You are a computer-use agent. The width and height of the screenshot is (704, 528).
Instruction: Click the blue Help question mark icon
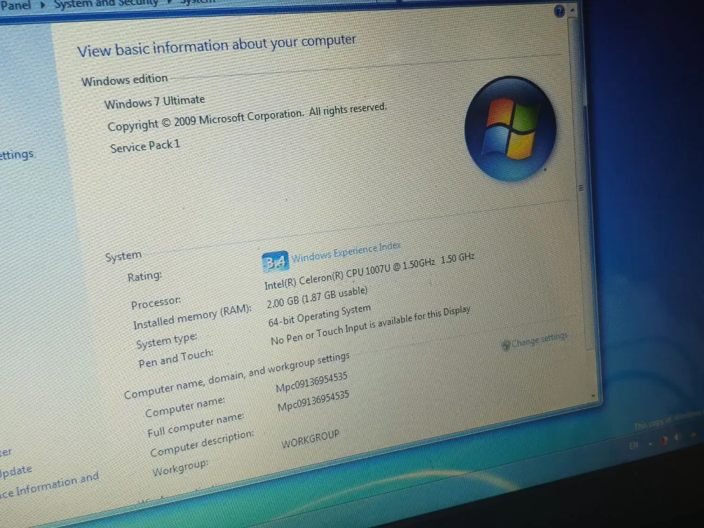(x=559, y=11)
